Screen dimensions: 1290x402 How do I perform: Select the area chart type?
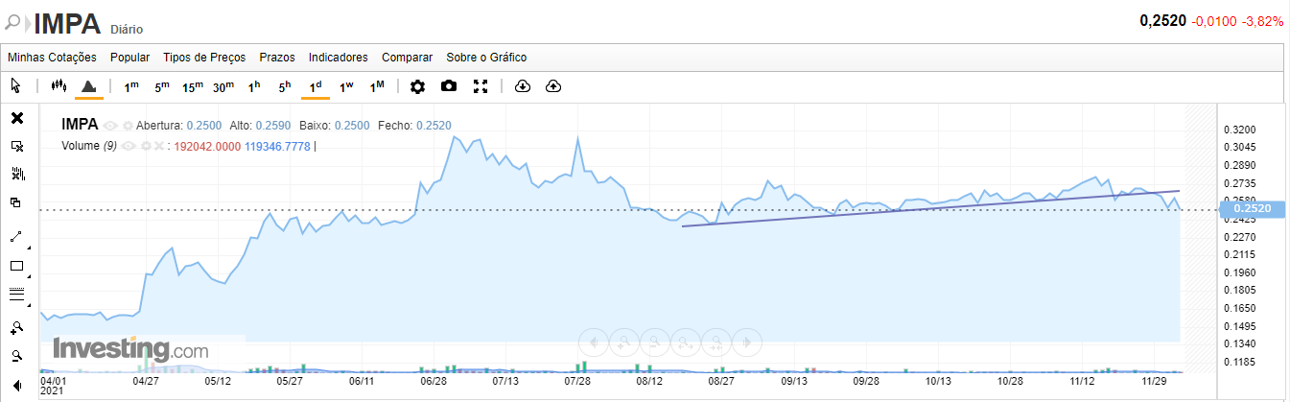tap(88, 86)
